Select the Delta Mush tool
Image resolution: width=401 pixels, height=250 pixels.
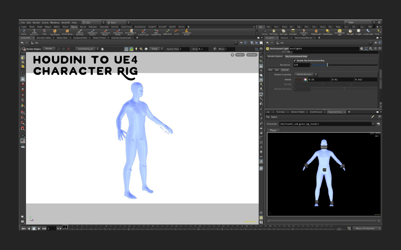[x=168, y=32]
